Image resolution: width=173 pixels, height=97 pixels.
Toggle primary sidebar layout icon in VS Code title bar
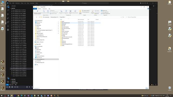click(x=141, y=3)
